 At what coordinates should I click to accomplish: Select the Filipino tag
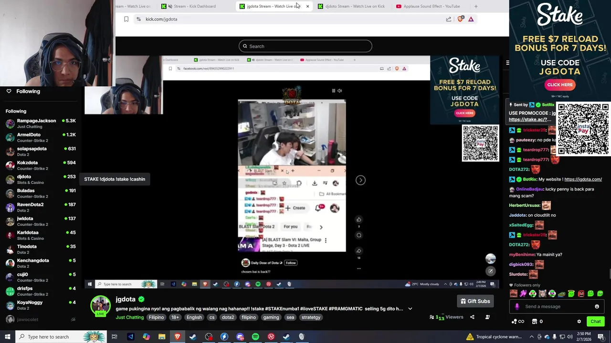pyautogui.click(x=156, y=317)
